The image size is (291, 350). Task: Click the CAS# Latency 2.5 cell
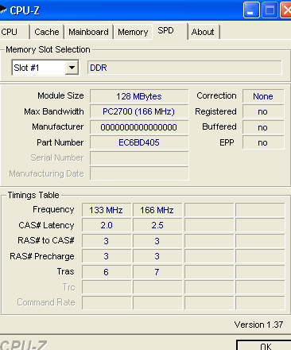coord(157,225)
